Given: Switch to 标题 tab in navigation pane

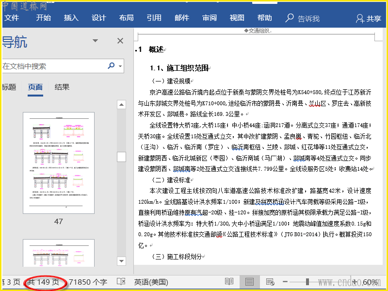Looking at the screenshot, I should tap(9, 87).
